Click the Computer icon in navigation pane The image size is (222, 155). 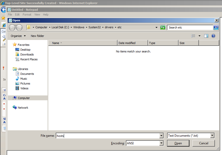tap(14, 98)
